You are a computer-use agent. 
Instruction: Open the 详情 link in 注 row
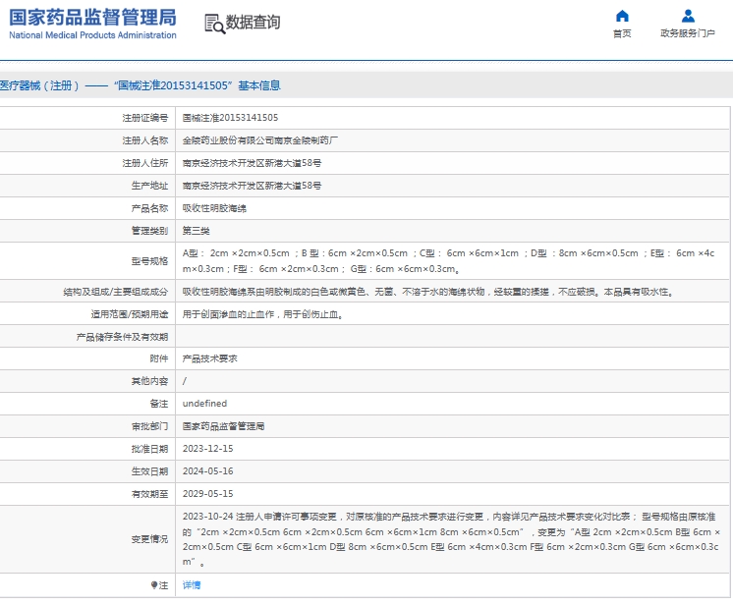(x=192, y=585)
